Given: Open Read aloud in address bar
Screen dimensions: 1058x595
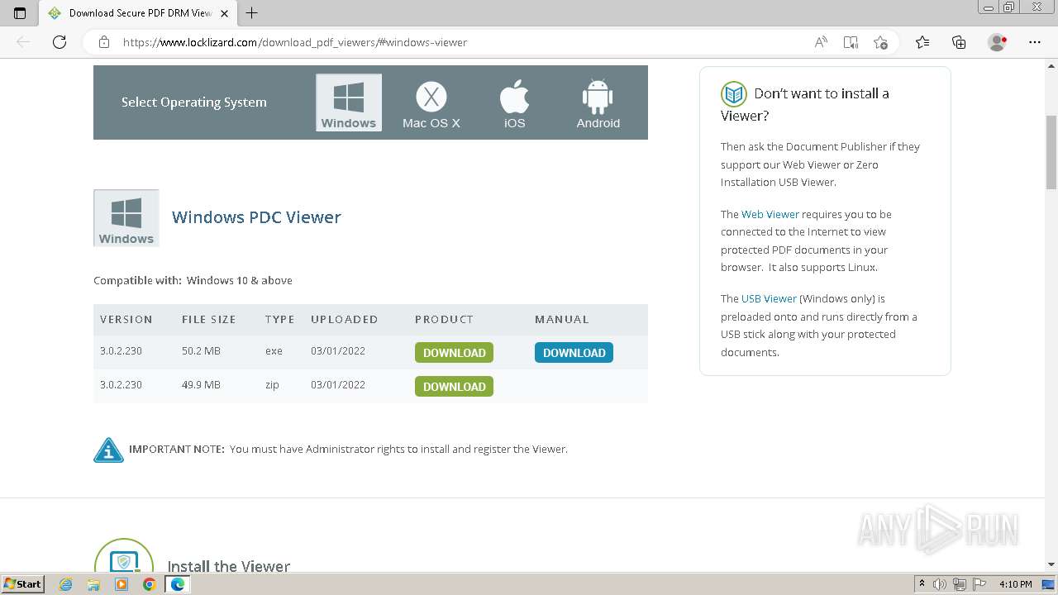Looking at the screenshot, I should click(x=821, y=42).
